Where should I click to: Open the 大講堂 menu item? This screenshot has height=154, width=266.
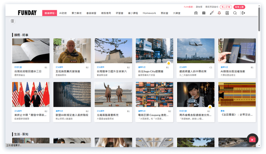(177, 13)
